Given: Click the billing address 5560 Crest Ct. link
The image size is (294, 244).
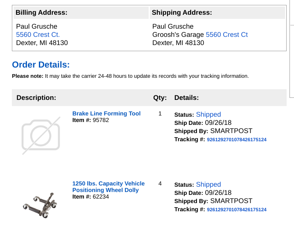Looking at the screenshot, I should tap(38, 35).
